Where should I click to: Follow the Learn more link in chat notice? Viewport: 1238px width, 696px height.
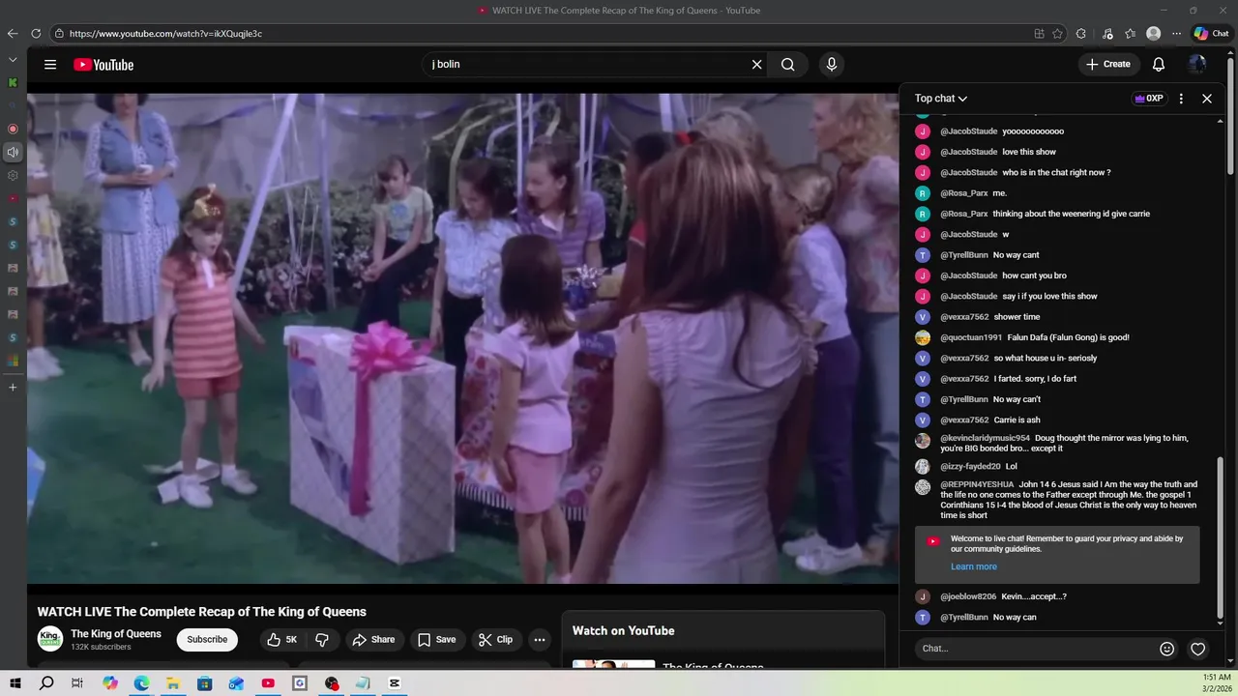pyautogui.click(x=973, y=566)
